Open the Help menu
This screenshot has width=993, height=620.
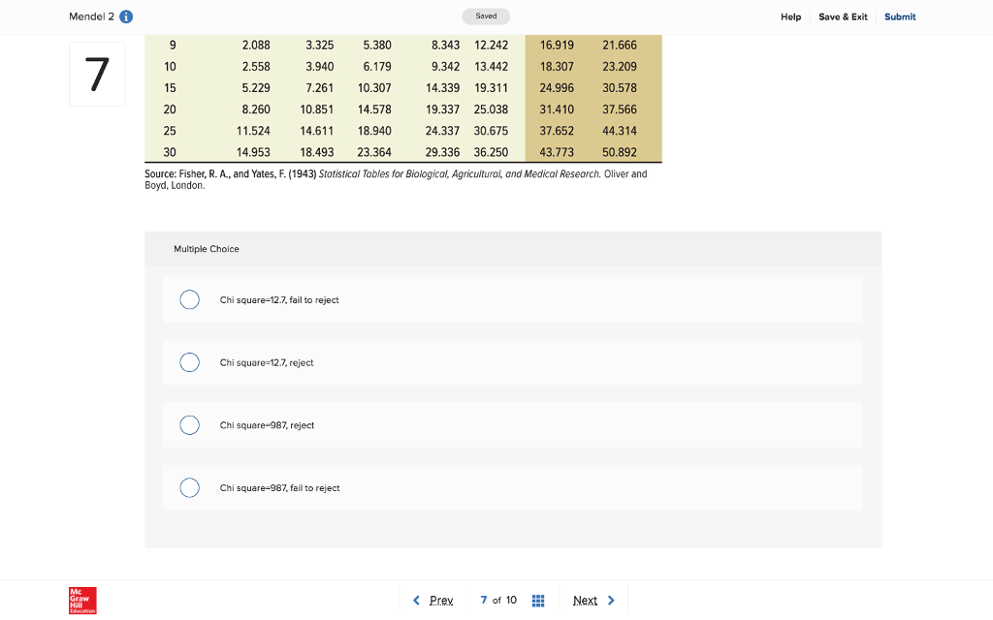791,16
